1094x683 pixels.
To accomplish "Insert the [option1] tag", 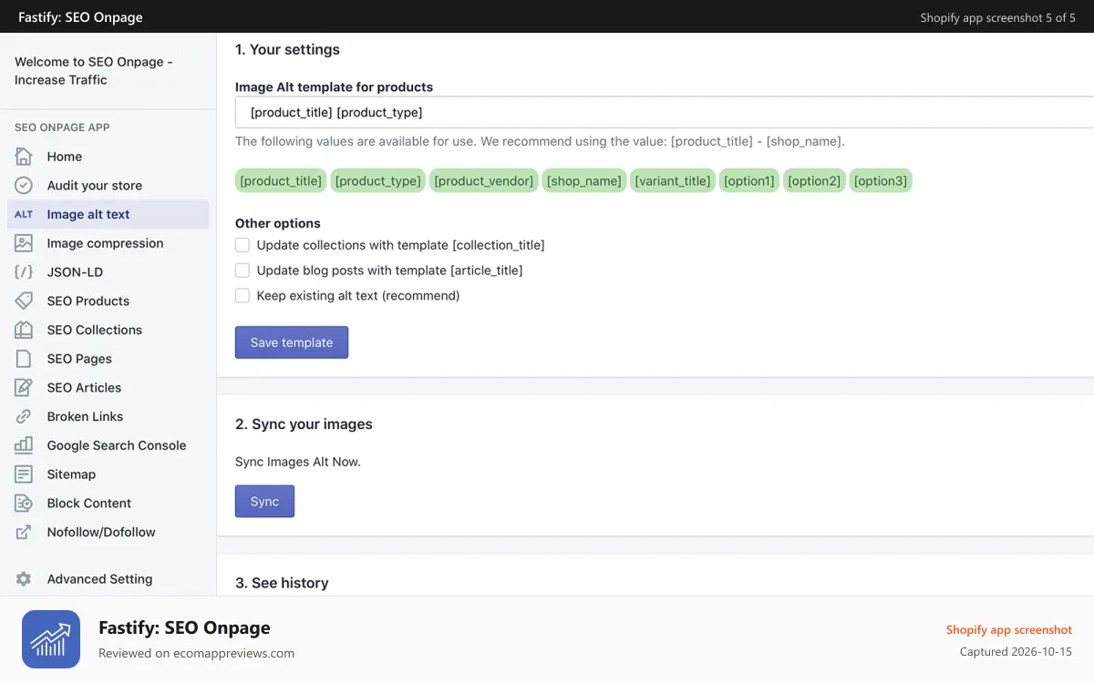I will (749, 181).
